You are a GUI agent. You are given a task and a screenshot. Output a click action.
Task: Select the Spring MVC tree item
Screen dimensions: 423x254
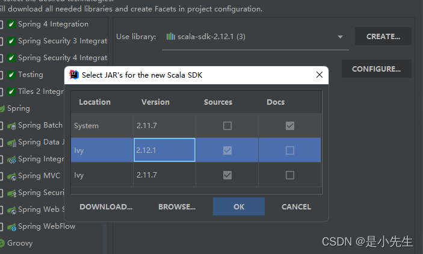pyautogui.click(x=39, y=176)
